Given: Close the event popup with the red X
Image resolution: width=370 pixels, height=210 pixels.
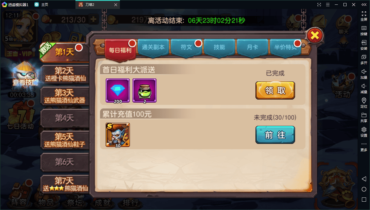Looking at the screenshot, I should pos(315,35).
